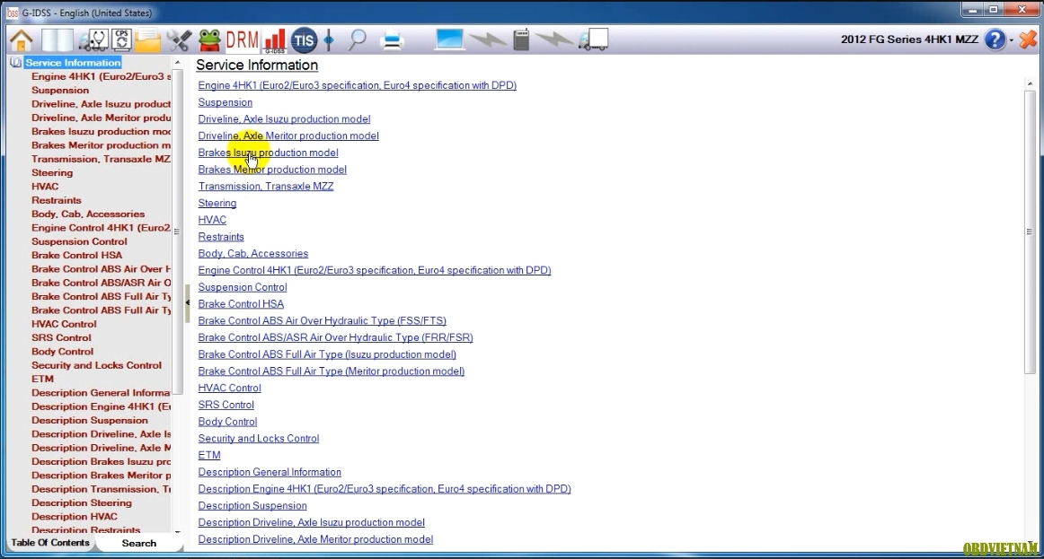The width and height of the screenshot is (1044, 559).
Task: Open the DRM toolbar icon
Action: pos(243,39)
